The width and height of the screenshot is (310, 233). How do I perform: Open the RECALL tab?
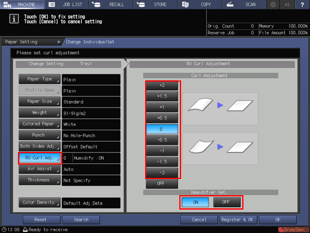coord(111,4)
